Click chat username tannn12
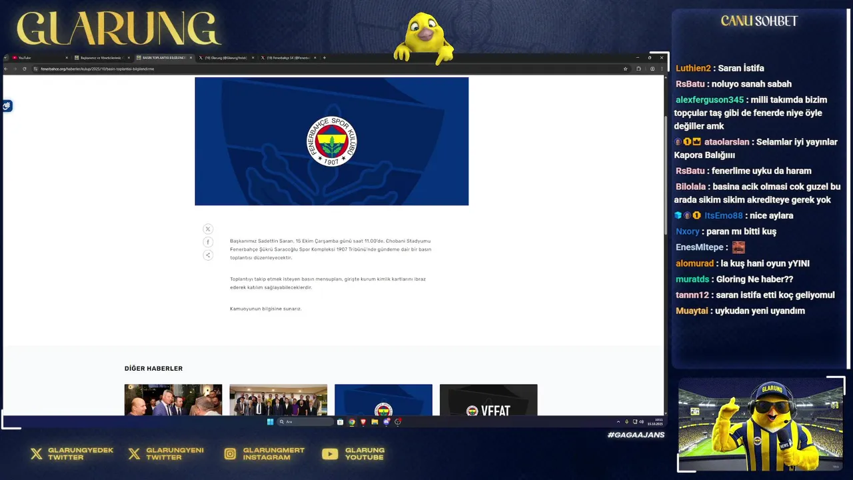Image resolution: width=853 pixels, height=480 pixels. pyautogui.click(x=692, y=295)
